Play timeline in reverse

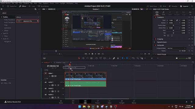89,54
